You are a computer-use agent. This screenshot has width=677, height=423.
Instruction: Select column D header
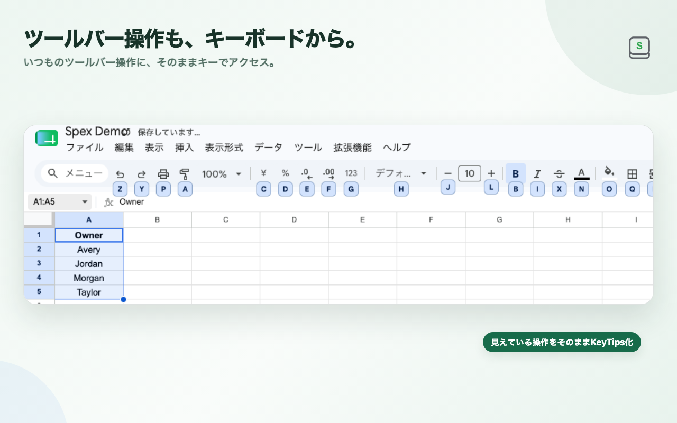[x=294, y=219]
